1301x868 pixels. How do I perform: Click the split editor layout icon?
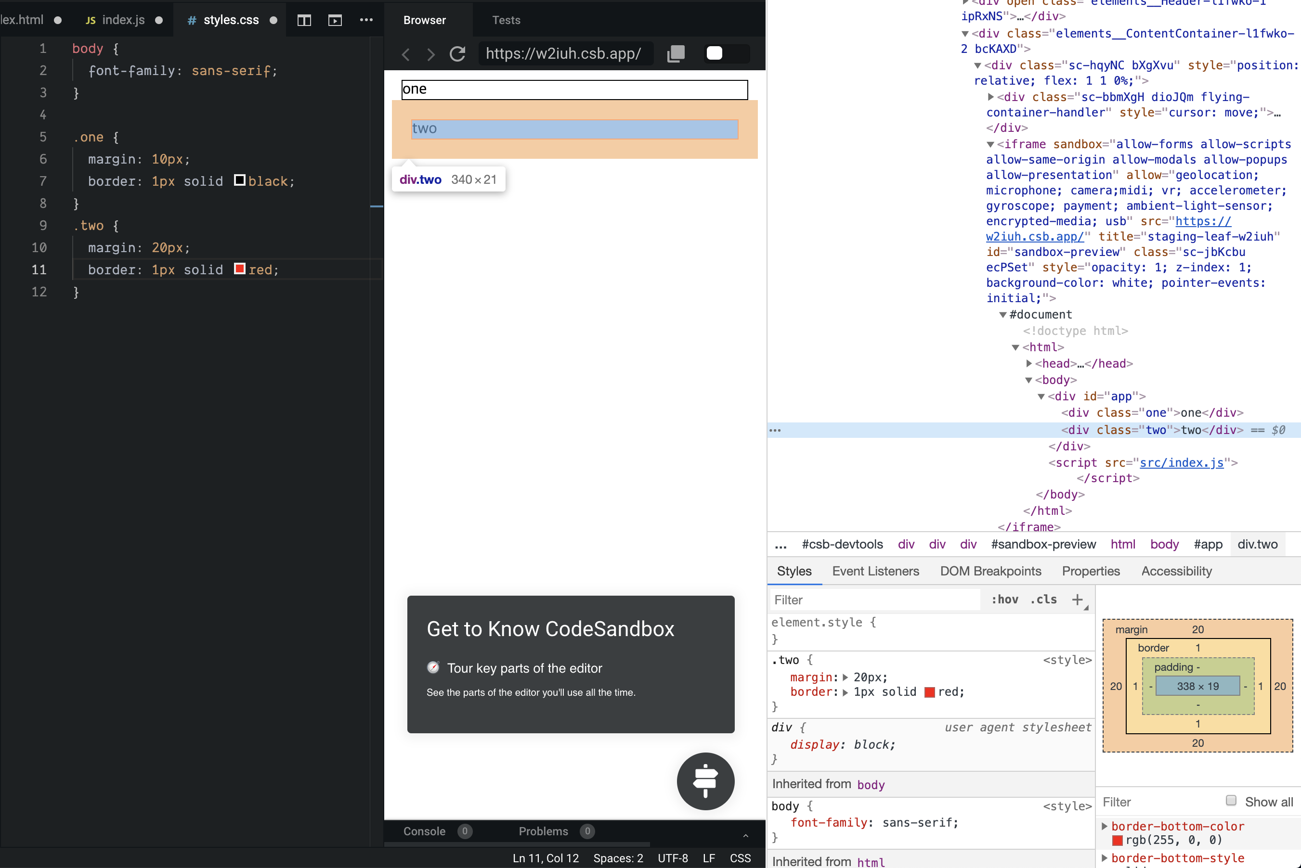[x=304, y=21]
